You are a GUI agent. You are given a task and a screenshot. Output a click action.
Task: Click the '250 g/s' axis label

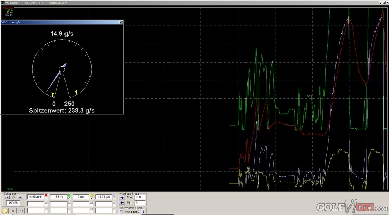(x=9, y=15)
